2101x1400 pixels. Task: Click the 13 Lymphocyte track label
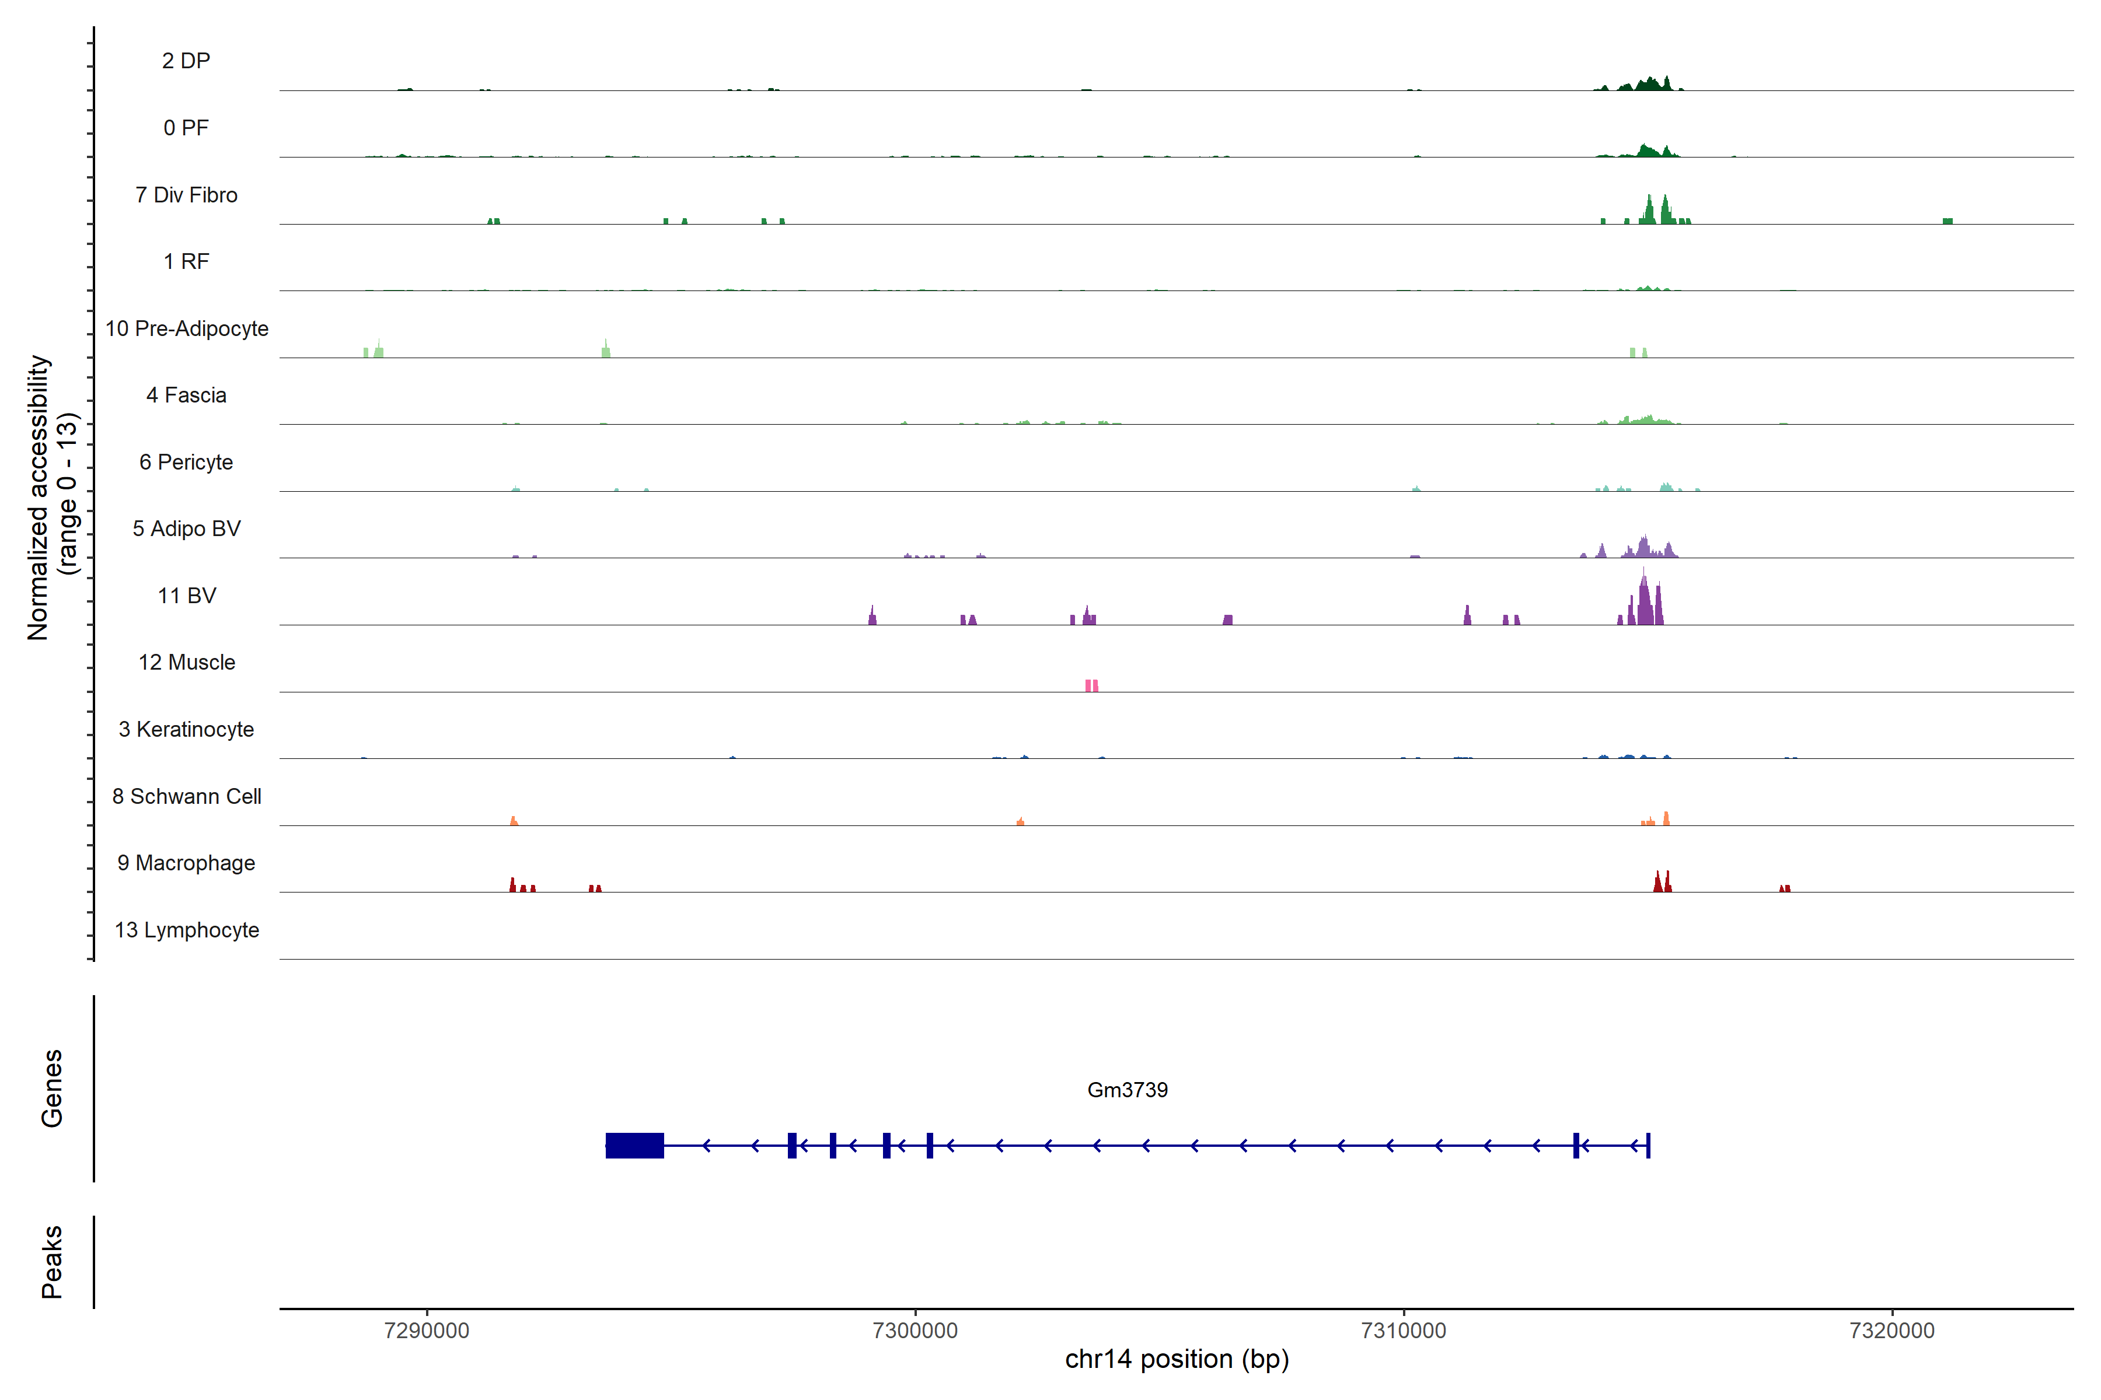tap(187, 930)
